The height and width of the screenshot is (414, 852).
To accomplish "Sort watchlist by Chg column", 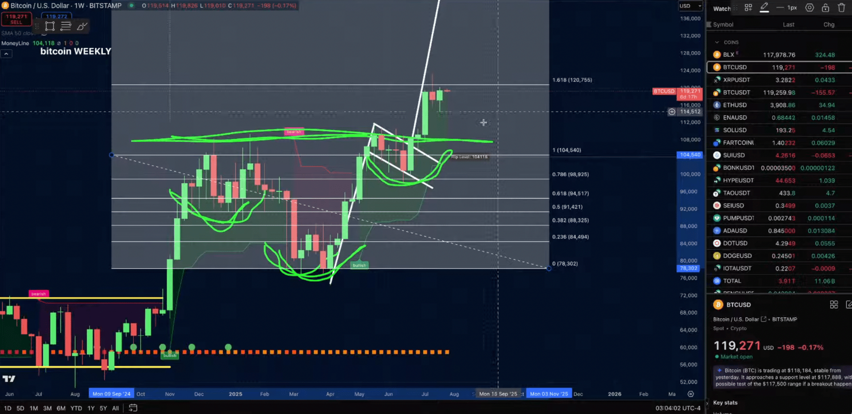I will (829, 25).
